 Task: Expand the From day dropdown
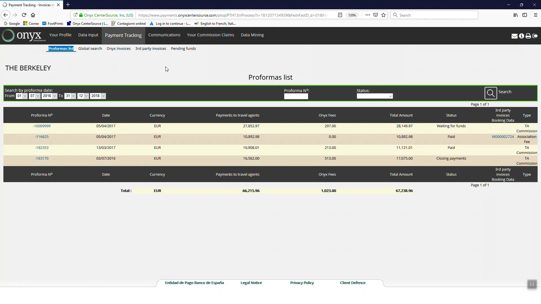[x=22, y=96]
